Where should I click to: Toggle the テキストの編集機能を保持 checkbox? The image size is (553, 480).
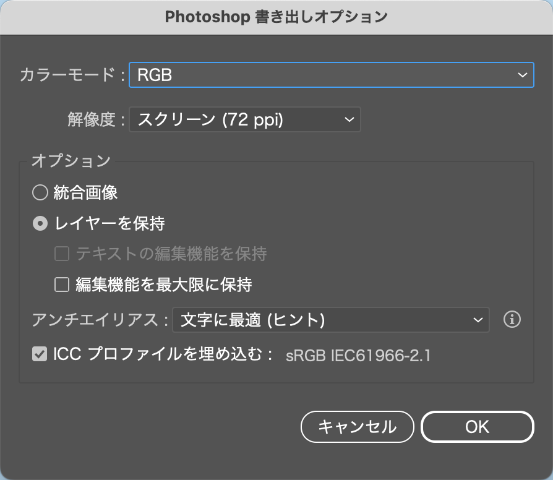[x=62, y=254]
